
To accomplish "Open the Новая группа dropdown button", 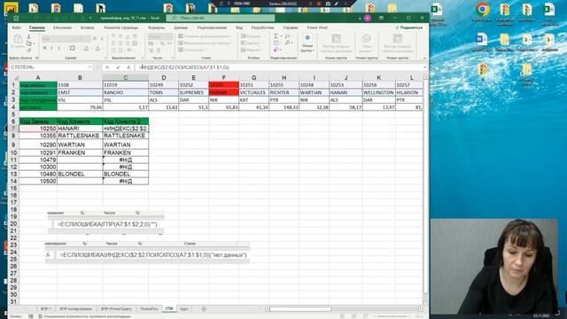I will [307, 43].
